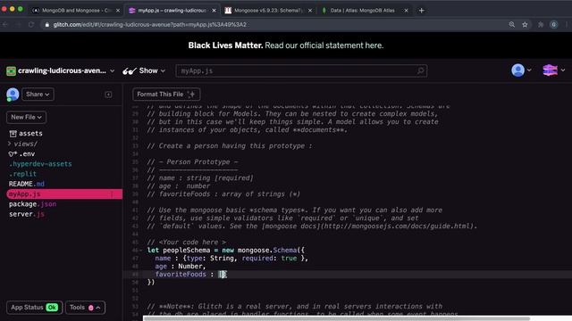
Task: Click the peopleSchema variable name
Action: [187, 251]
